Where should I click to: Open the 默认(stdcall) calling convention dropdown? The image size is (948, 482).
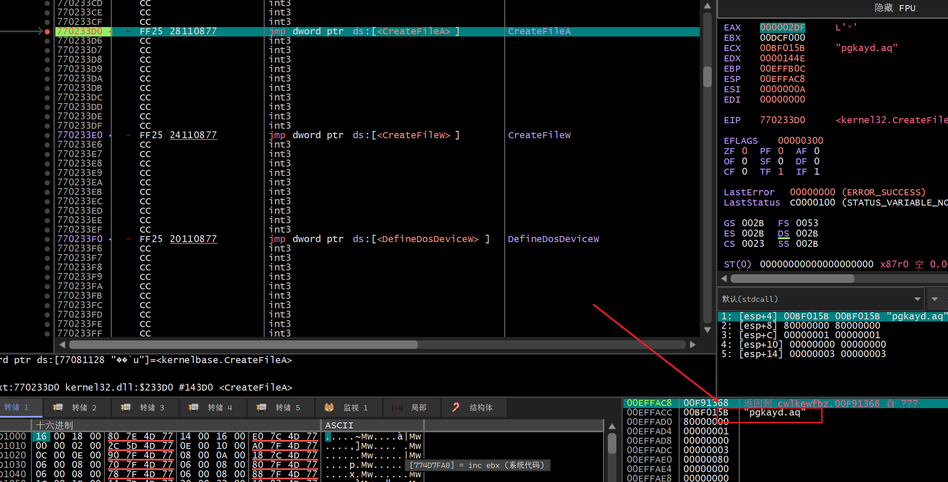(x=821, y=299)
